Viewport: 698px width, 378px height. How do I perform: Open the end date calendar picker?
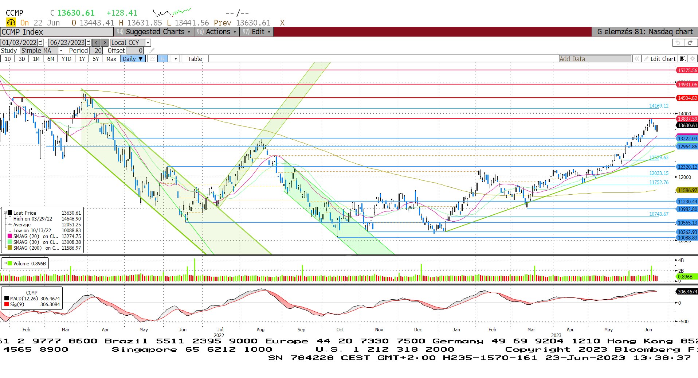[88, 43]
